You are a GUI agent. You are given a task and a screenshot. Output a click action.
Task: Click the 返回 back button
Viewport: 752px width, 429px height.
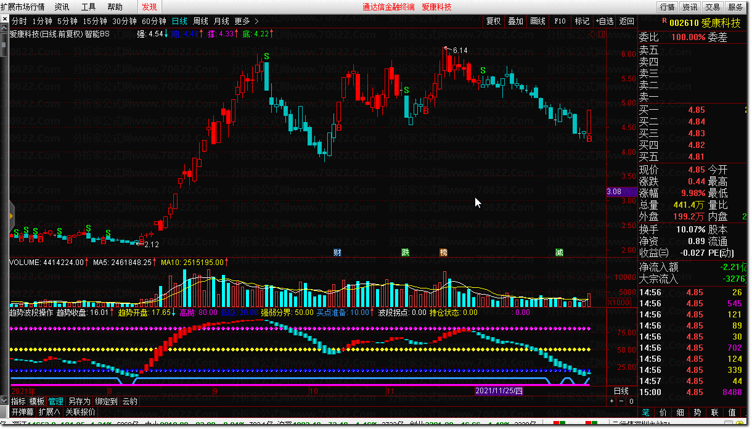626,21
